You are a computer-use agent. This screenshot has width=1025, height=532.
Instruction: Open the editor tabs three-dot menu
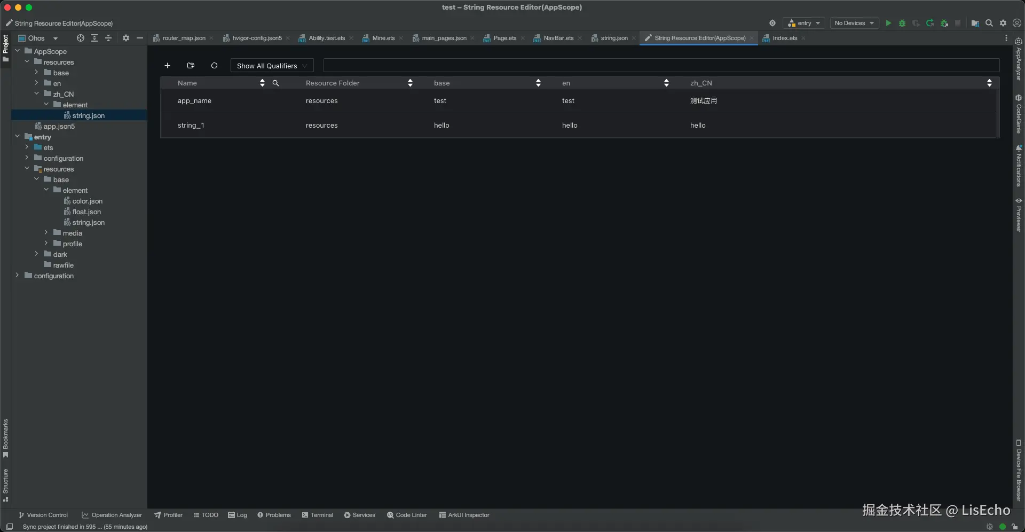[1006, 38]
